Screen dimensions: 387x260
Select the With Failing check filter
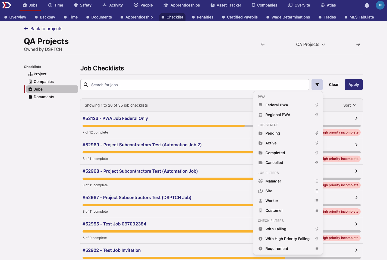(x=288, y=229)
